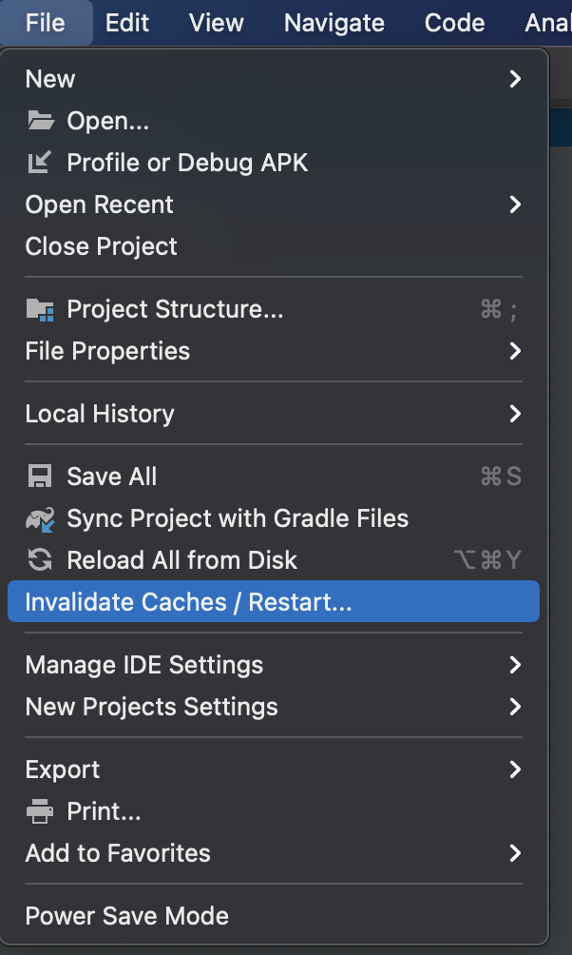Expand the Export submenu arrow

click(515, 770)
